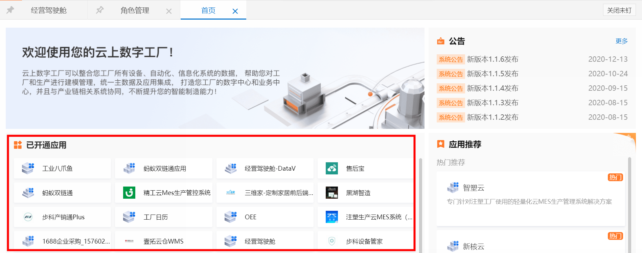Click the 关闭未钉 button

(x=619, y=10)
